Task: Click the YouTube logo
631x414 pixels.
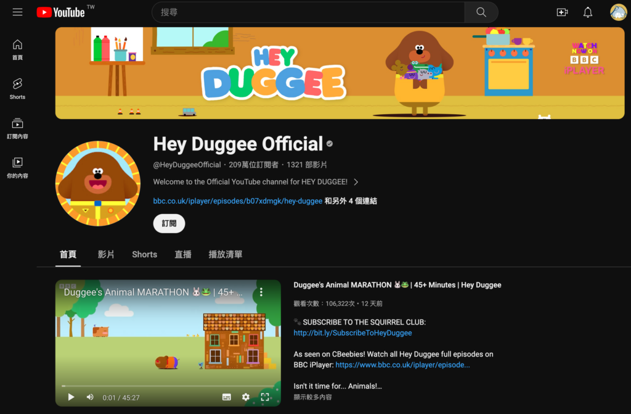Action: click(60, 12)
